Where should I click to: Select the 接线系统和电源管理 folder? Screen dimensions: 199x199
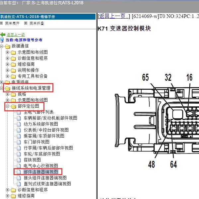point(31,88)
